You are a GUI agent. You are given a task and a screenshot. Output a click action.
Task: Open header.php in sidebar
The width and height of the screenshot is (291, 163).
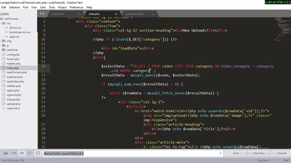tap(13, 63)
